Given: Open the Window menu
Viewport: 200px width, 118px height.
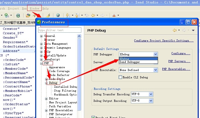Looking at the screenshot, I should coord(34,8).
